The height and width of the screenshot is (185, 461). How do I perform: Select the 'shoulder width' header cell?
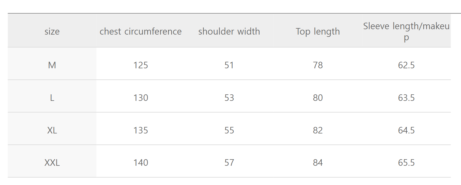click(229, 31)
